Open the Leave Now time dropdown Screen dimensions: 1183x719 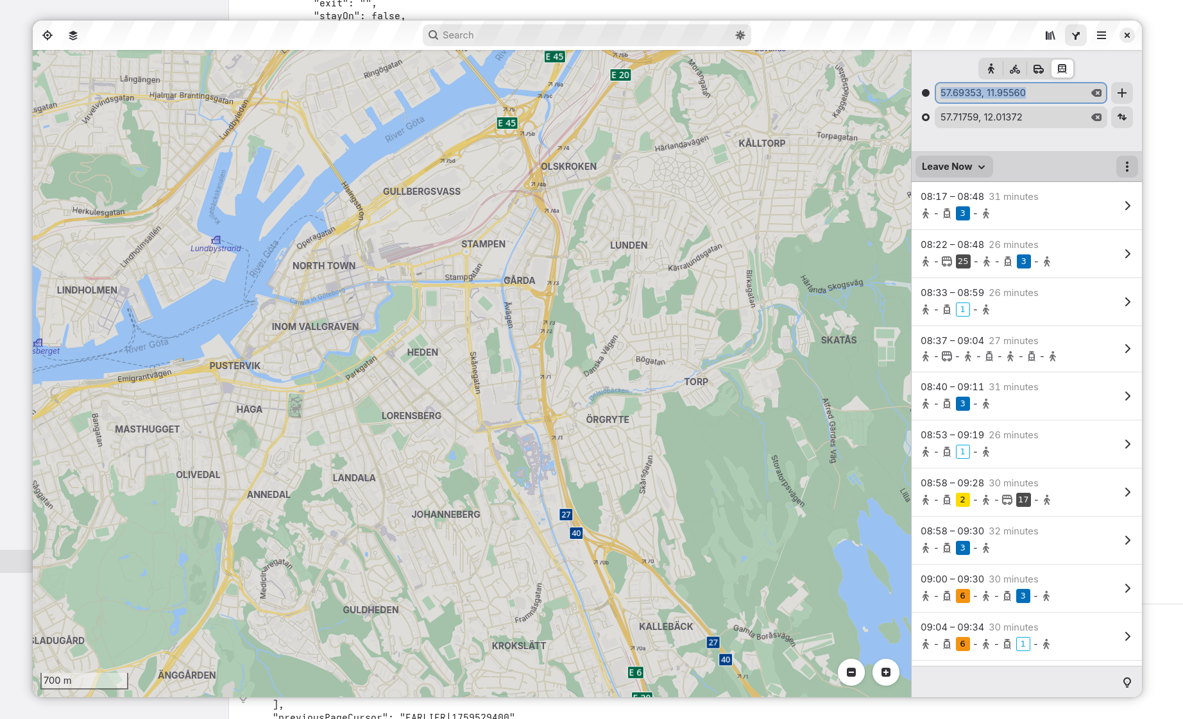(953, 167)
